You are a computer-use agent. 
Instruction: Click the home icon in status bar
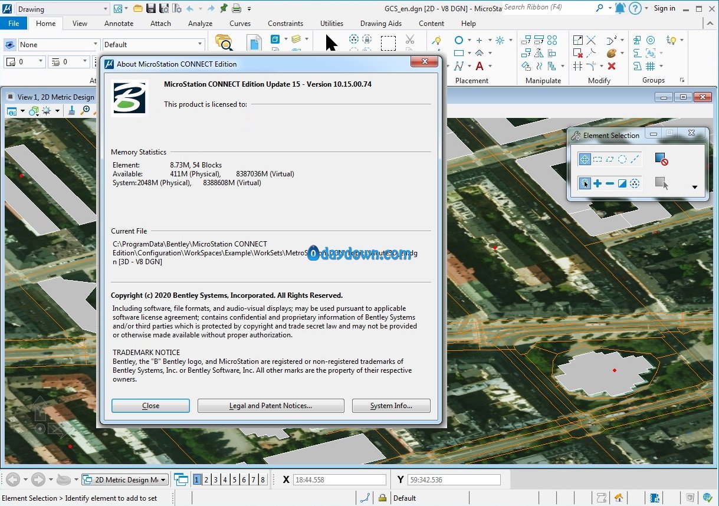tap(619, 498)
